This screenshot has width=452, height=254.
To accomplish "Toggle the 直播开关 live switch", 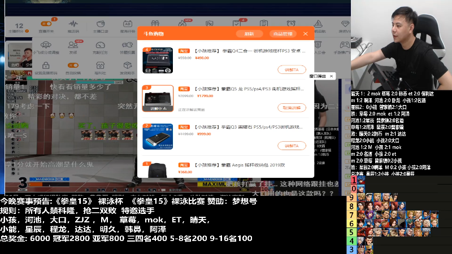I will (x=46, y=24).
